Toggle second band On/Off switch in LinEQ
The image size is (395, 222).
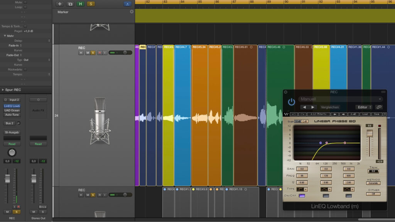point(326,195)
